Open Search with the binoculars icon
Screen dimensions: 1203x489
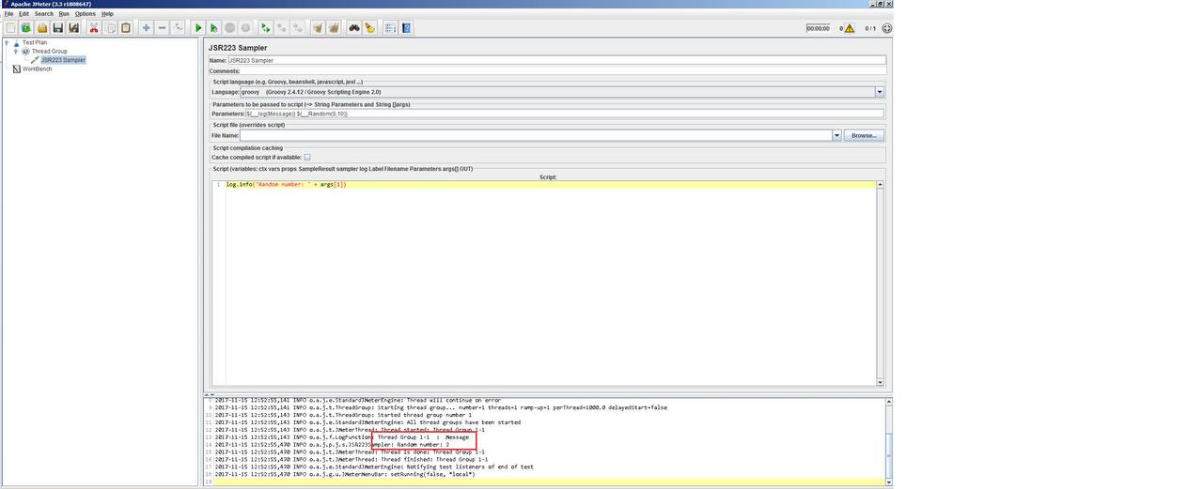pyautogui.click(x=354, y=28)
